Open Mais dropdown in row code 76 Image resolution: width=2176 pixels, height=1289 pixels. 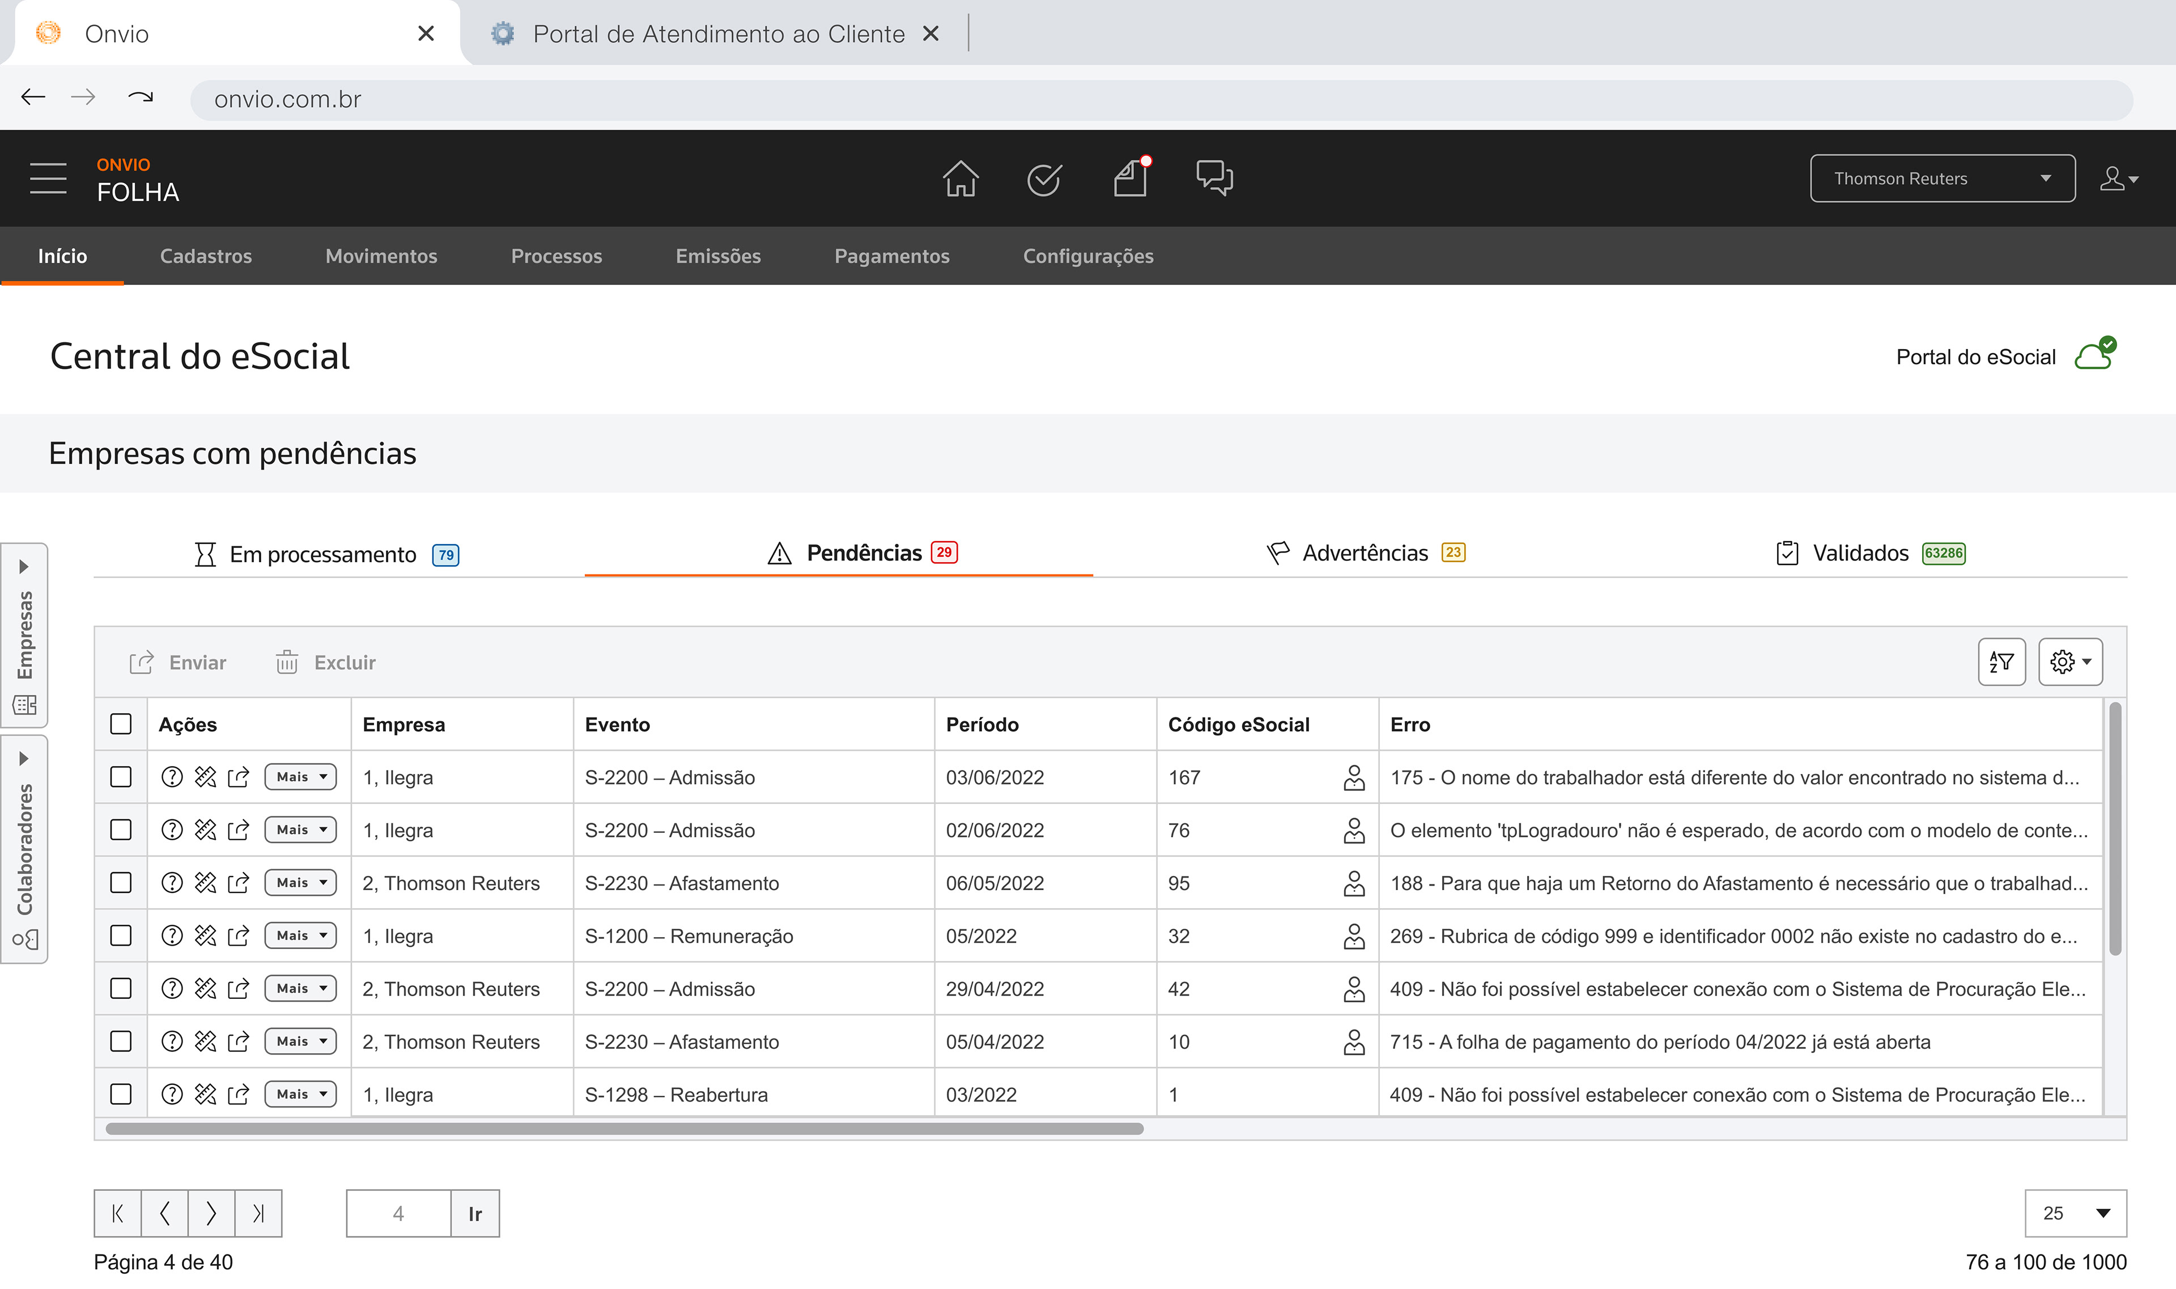click(300, 829)
